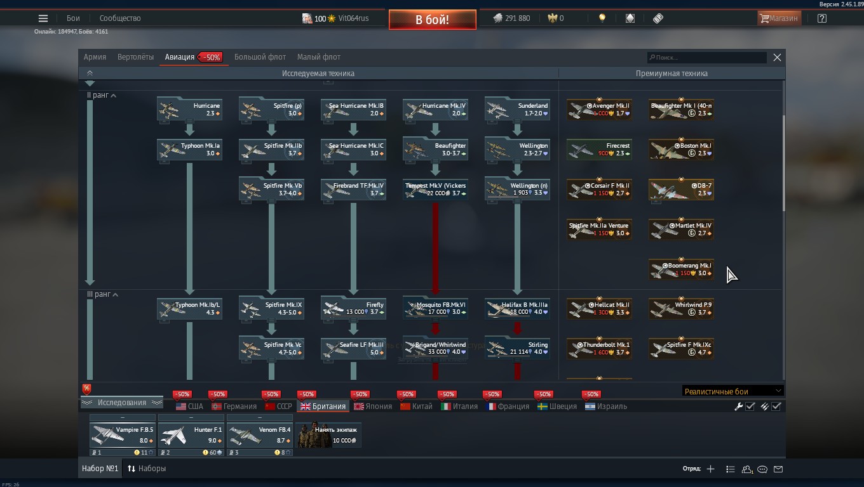
Task: Select the Набор №1 preset tab
Action: pyautogui.click(x=100, y=469)
